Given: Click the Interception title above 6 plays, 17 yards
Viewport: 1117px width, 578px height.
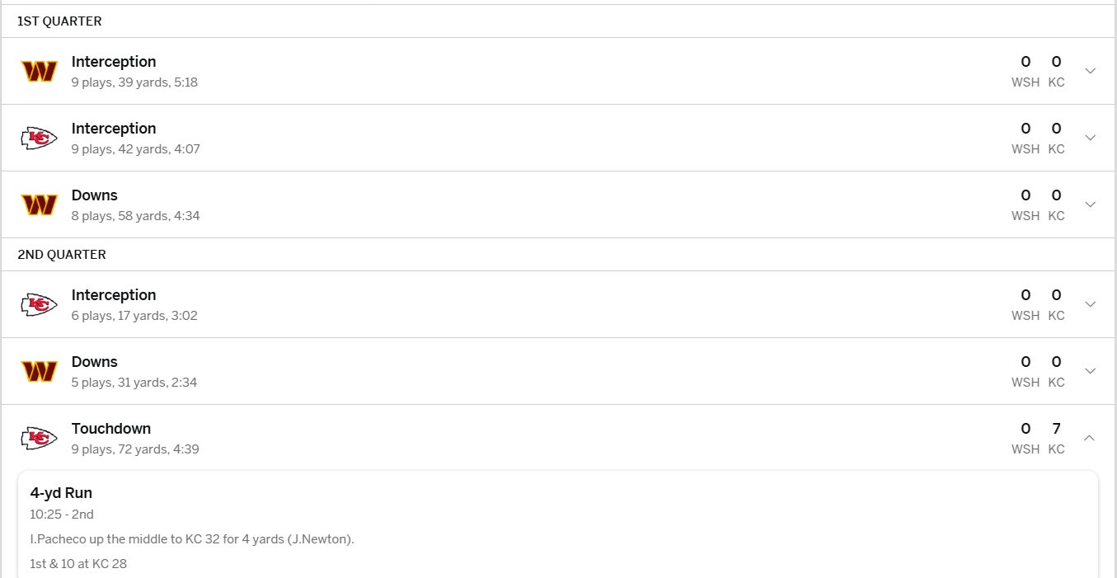Looking at the screenshot, I should pyautogui.click(x=114, y=295).
